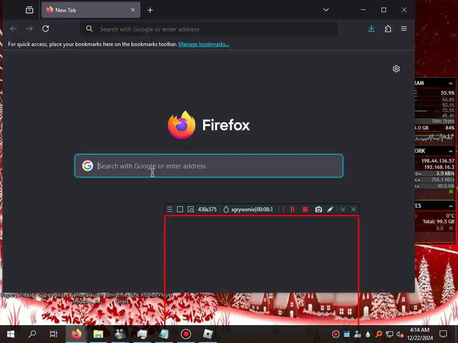Go forward to the next page
Screen dimensions: 458x343
point(30,29)
